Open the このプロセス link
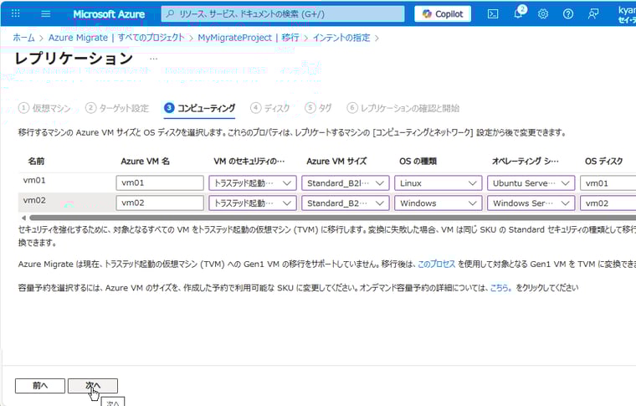The width and height of the screenshot is (636, 406). click(x=437, y=264)
